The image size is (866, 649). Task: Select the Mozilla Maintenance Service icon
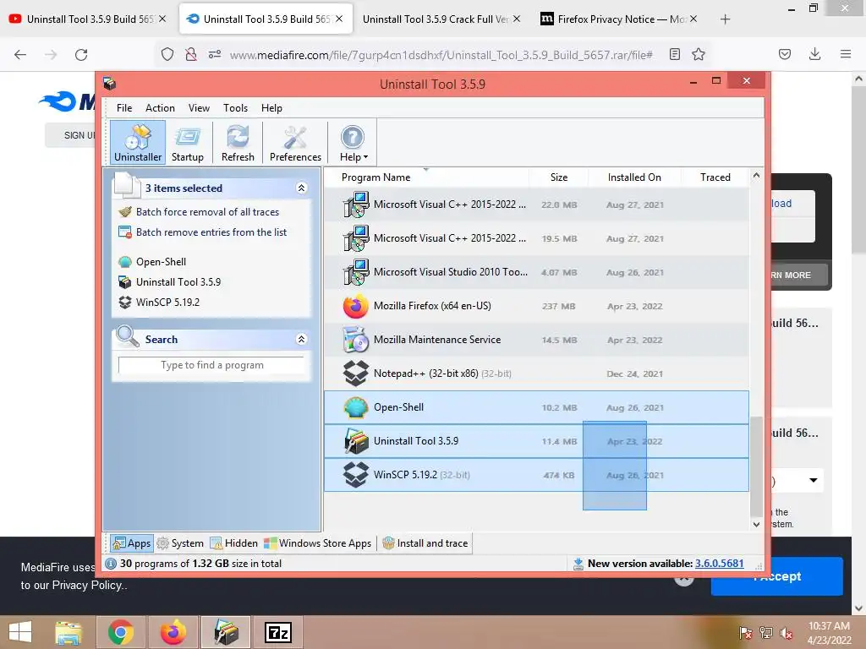(356, 340)
